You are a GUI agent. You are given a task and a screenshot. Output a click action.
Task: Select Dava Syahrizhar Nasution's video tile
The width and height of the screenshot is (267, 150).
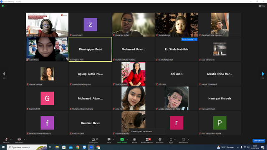click(x=220, y=25)
